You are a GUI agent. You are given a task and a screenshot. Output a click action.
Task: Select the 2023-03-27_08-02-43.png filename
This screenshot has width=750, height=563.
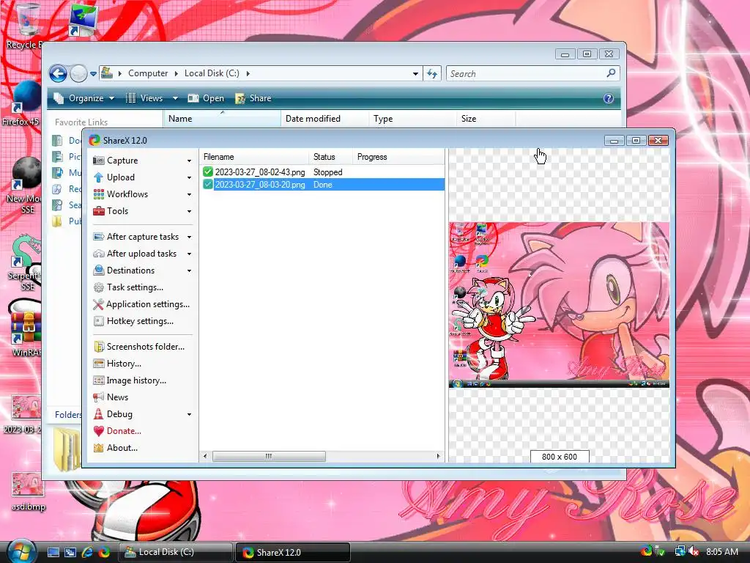[x=260, y=172]
